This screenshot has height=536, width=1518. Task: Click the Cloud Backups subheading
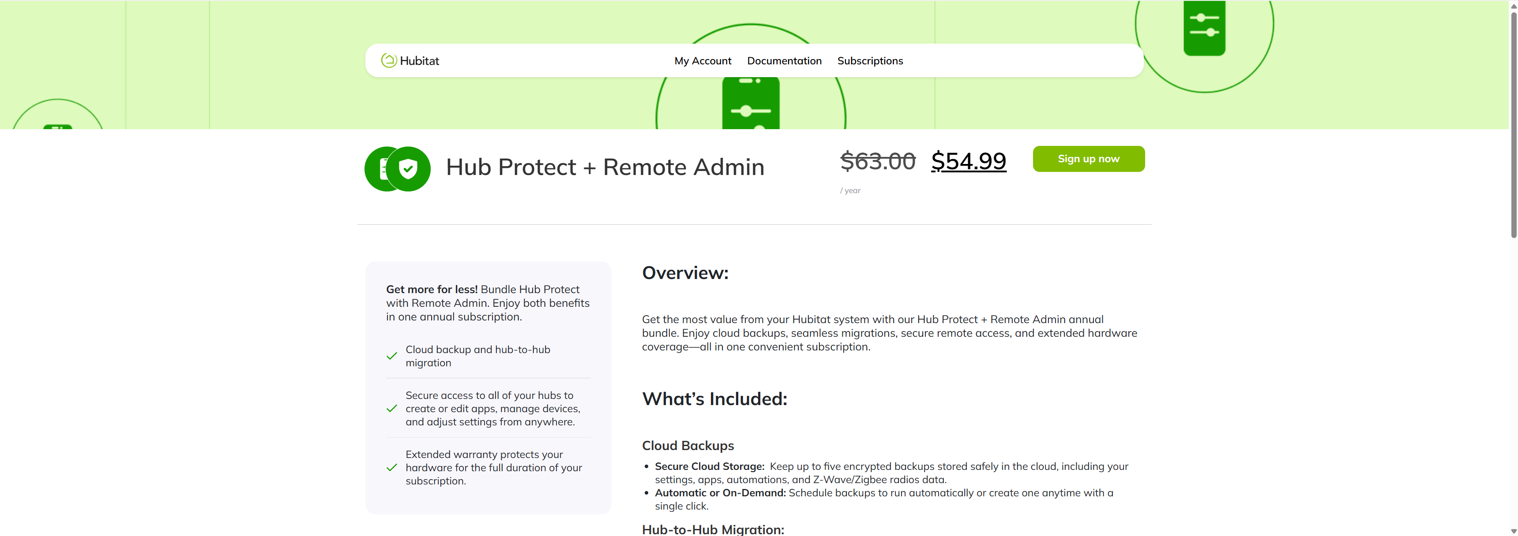pyautogui.click(x=688, y=446)
